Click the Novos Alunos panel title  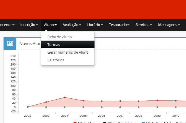[30, 44]
